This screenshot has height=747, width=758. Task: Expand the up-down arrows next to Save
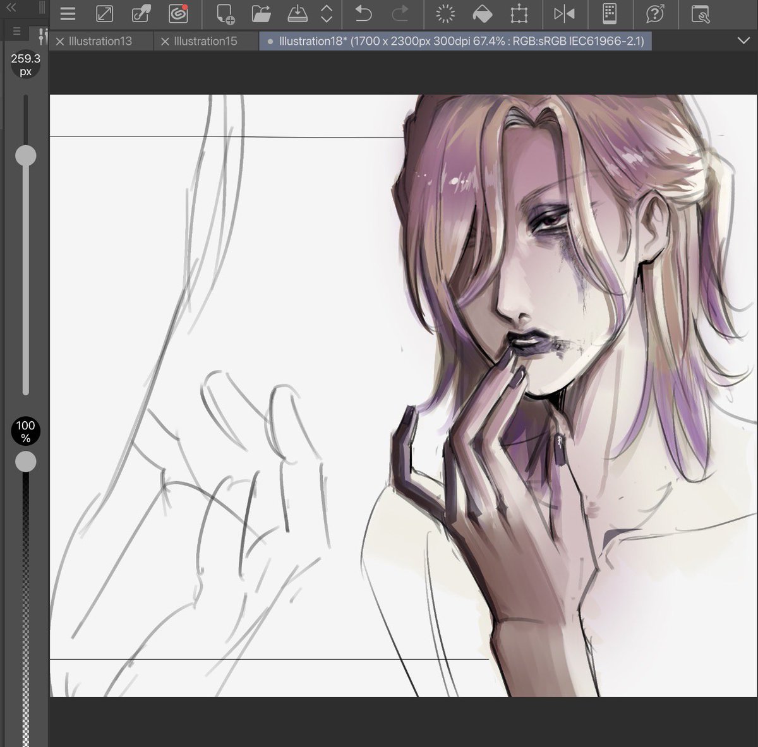[x=327, y=13]
